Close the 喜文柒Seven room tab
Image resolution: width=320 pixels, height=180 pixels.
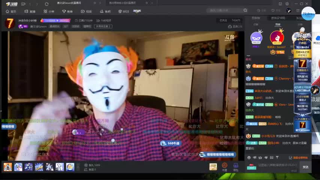[100, 3]
